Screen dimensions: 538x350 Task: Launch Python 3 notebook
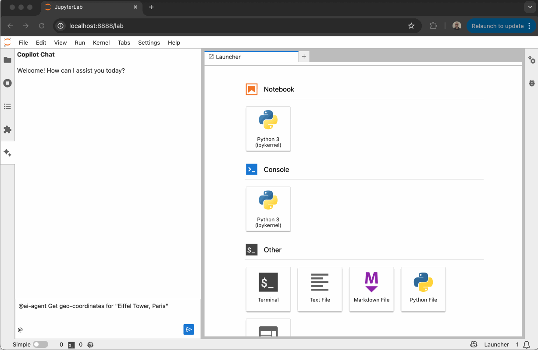click(x=268, y=129)
